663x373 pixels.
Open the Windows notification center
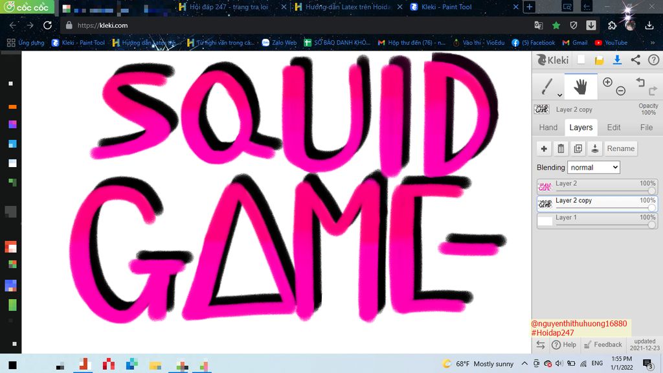point(647,363)
